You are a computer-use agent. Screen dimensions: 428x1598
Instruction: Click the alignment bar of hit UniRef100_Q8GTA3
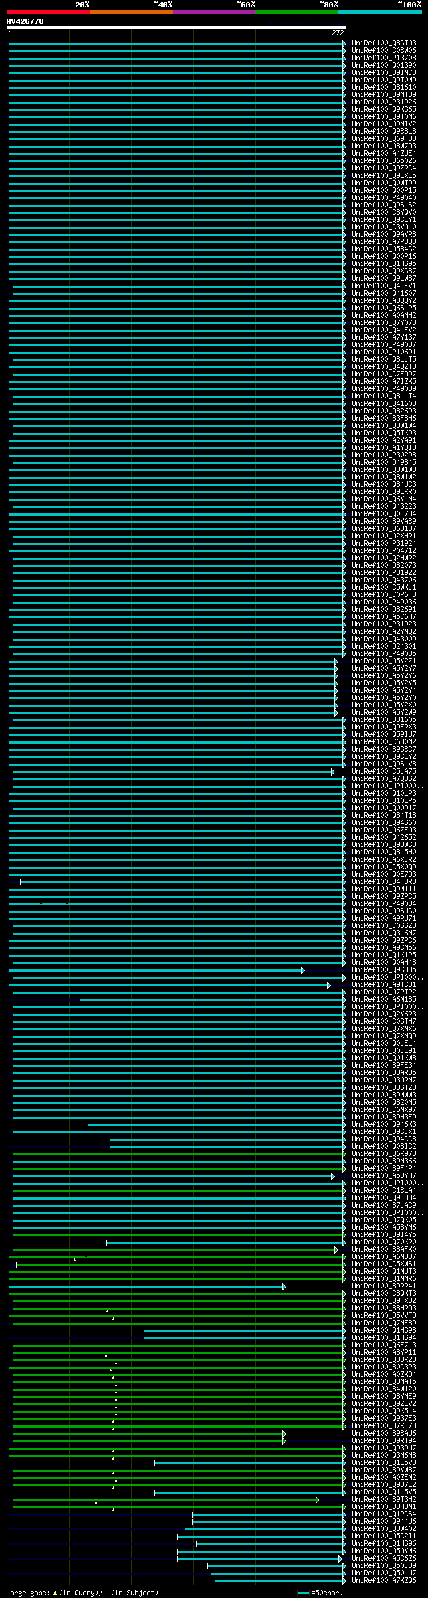click(x=177, y=43)
